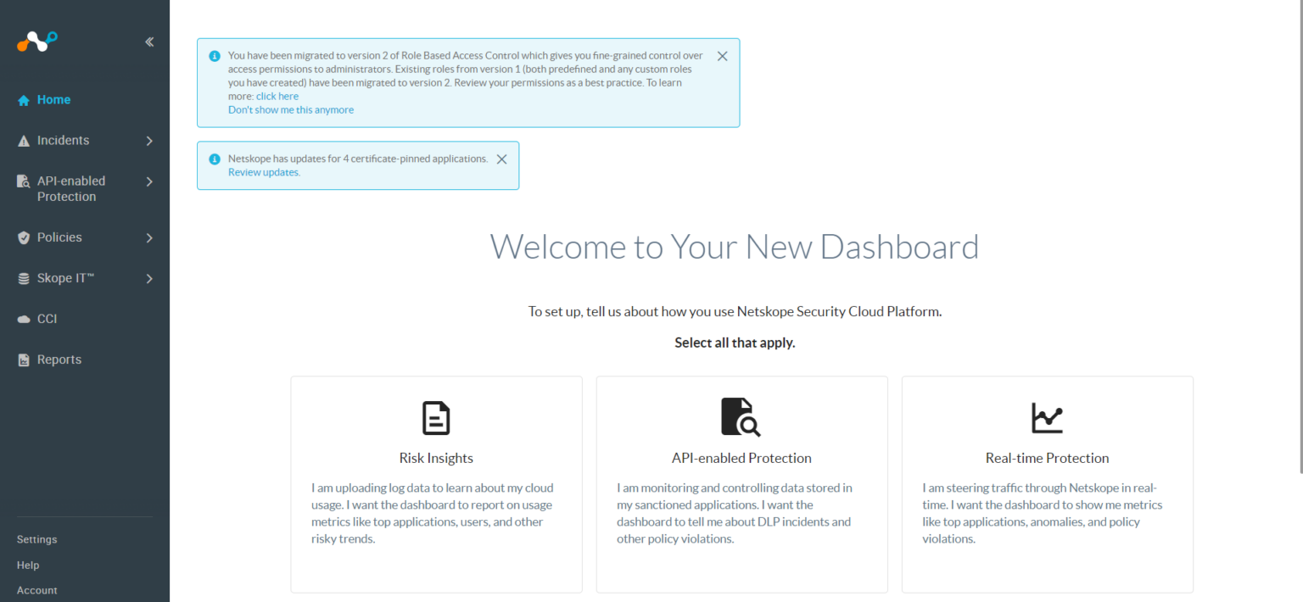
Task: Open the Settings menu item
Action: pos(36,539)
